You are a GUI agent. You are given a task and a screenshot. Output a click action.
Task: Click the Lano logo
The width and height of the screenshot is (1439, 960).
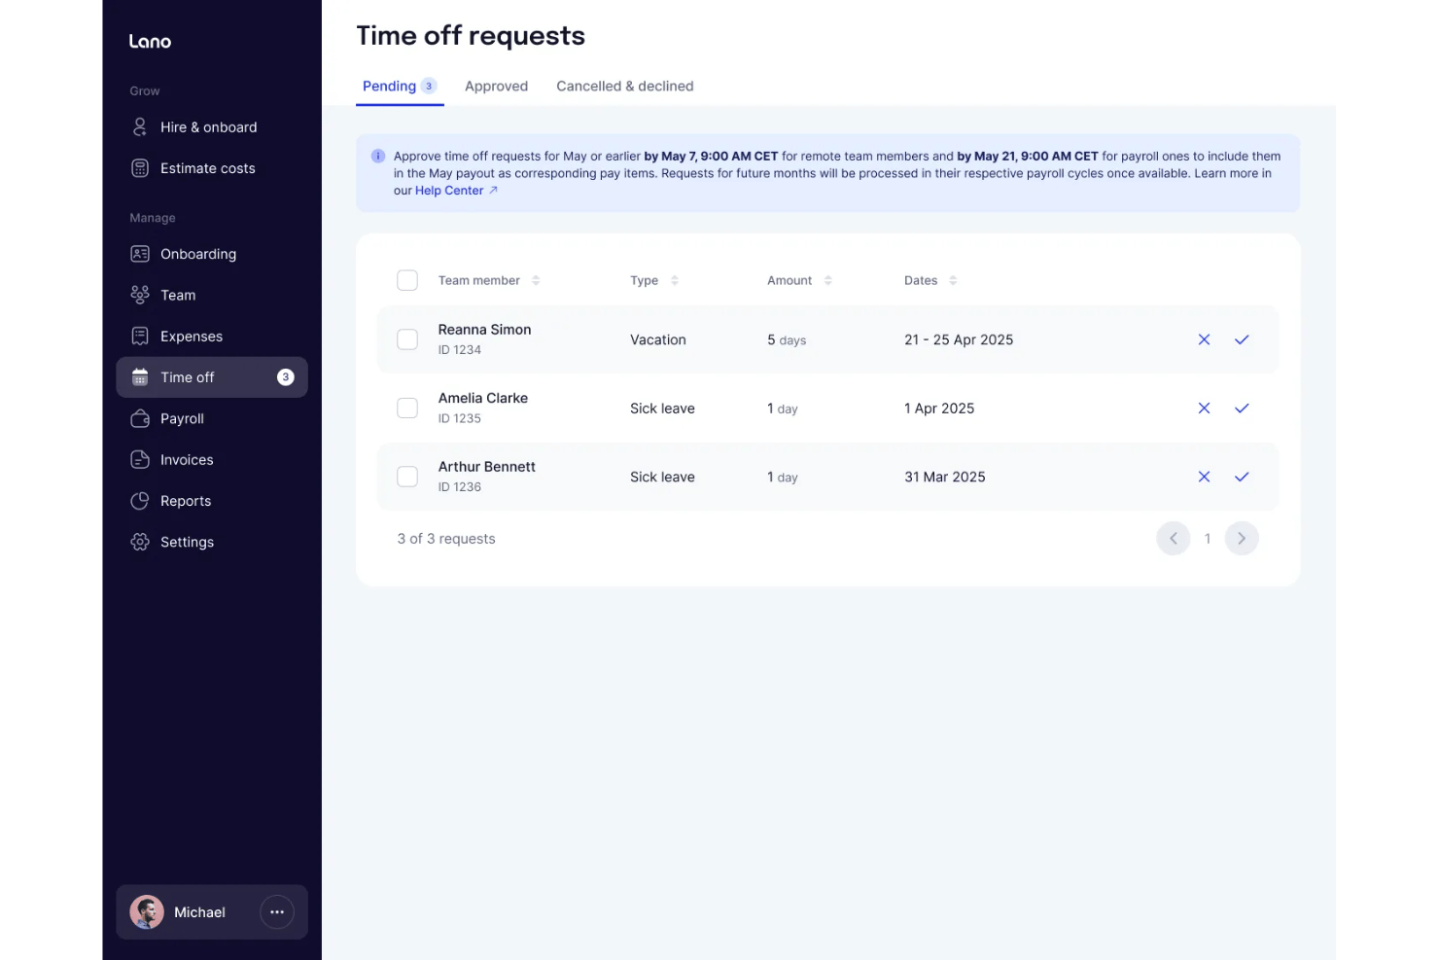(x=150, y=41)
